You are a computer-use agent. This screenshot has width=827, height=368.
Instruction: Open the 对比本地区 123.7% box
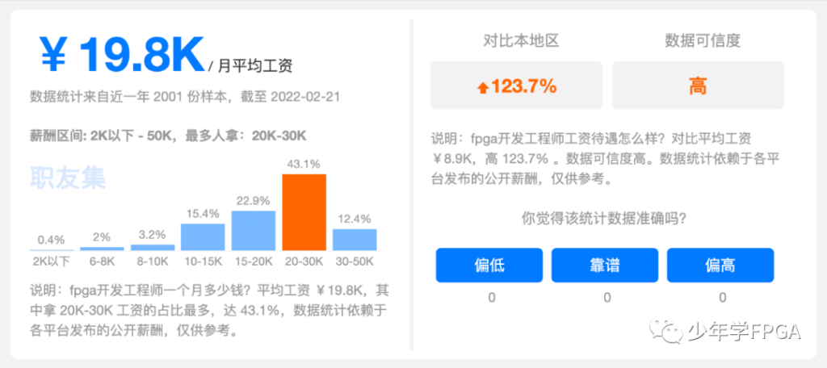pos(517,86)
